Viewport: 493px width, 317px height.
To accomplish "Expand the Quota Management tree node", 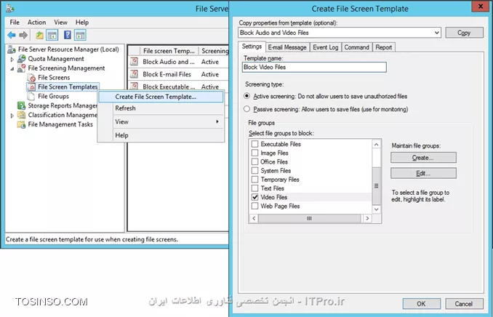I will (x=12, y=59).
